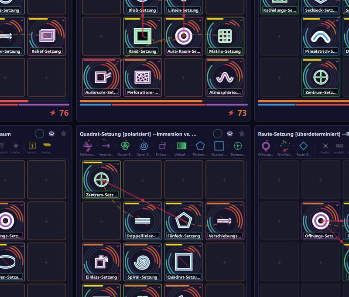Open the Pinselstrich-S... card
Screen dimensions: 349x297
[321, 36]
